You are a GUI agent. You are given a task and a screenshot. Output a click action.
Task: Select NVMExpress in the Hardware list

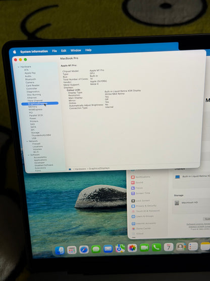[35, 109]
